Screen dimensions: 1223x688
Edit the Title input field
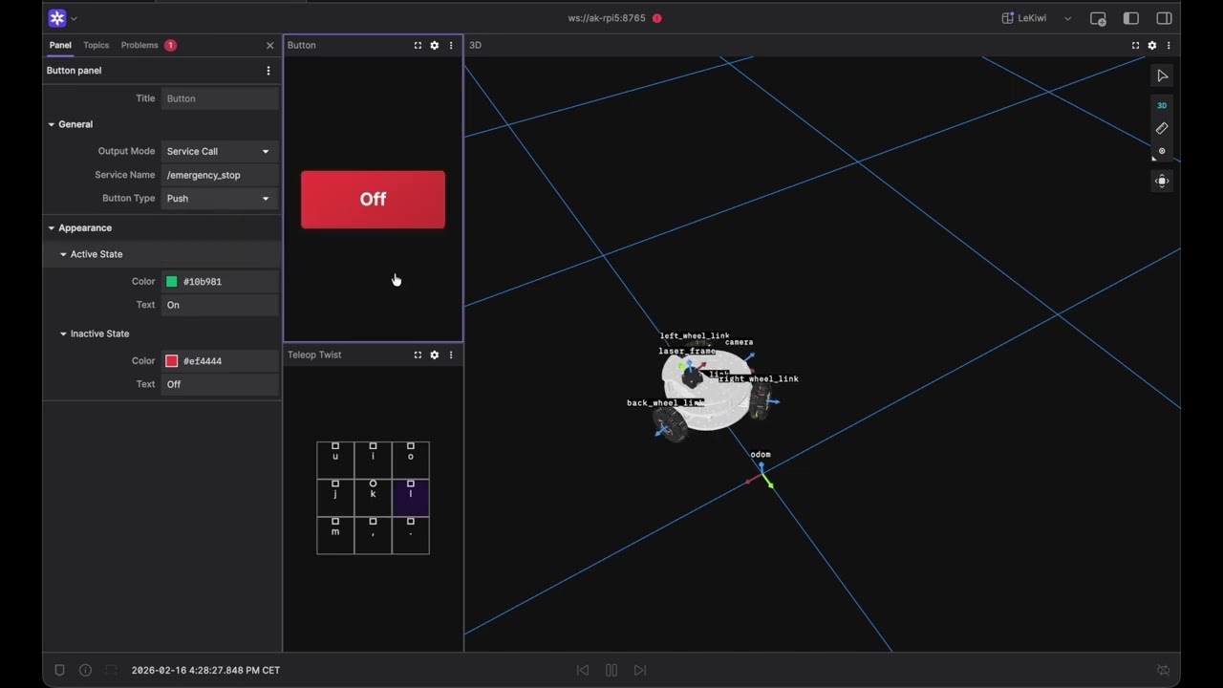point(220,98)
